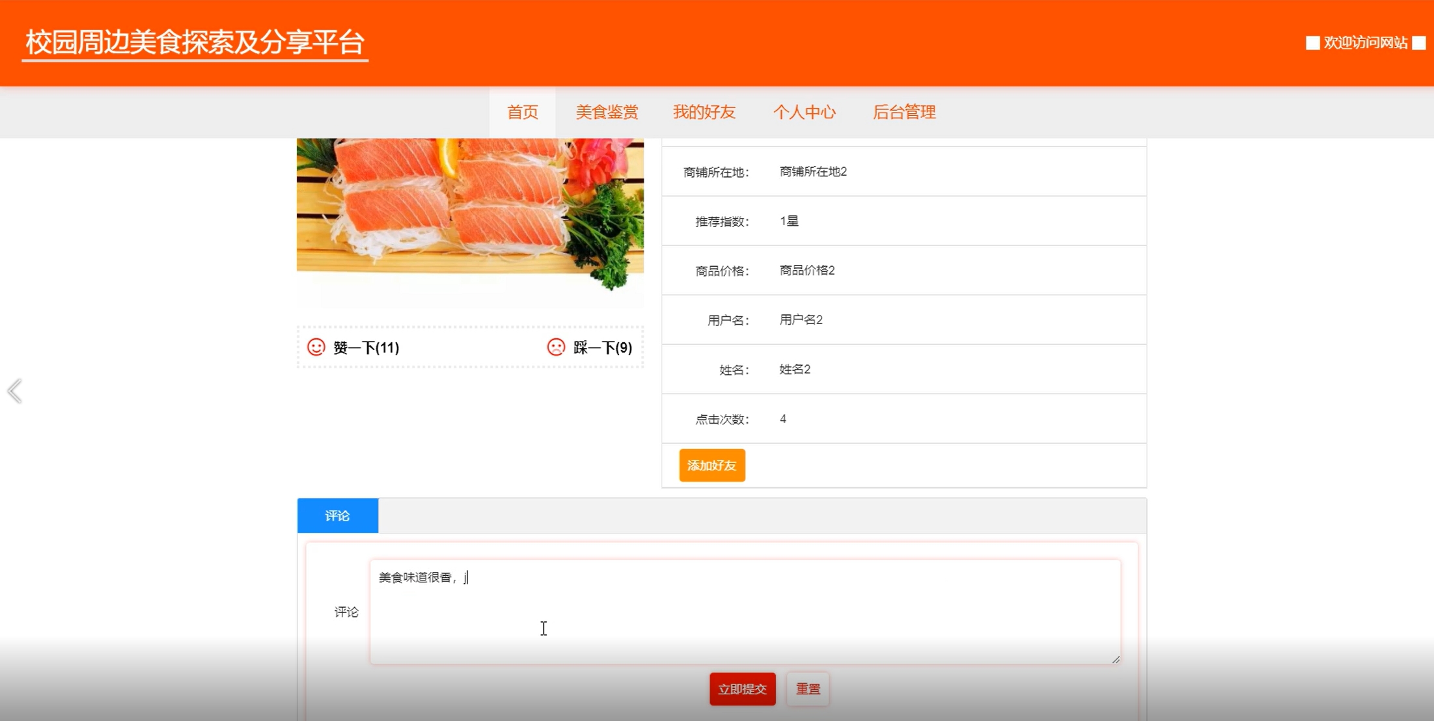
Task: Click the smiley like icon
Action: click(316, 347)
